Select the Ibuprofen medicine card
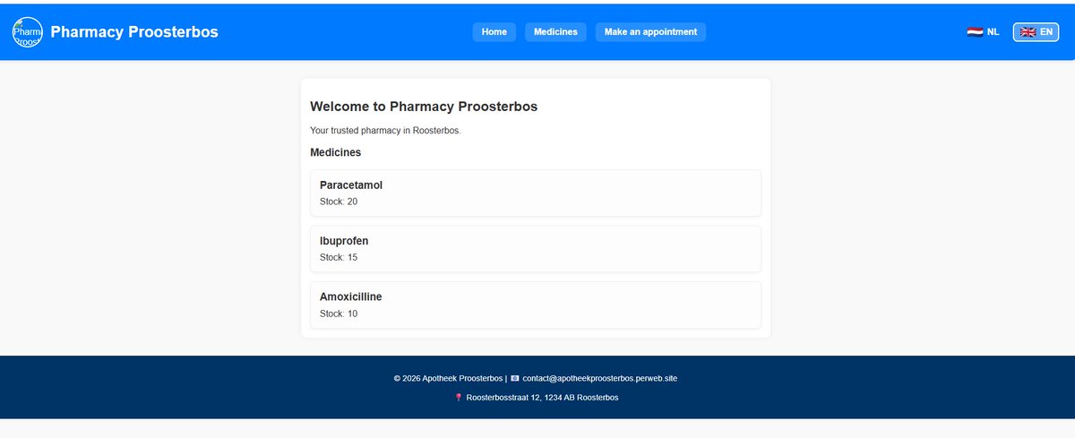 (x=536, y=249)
